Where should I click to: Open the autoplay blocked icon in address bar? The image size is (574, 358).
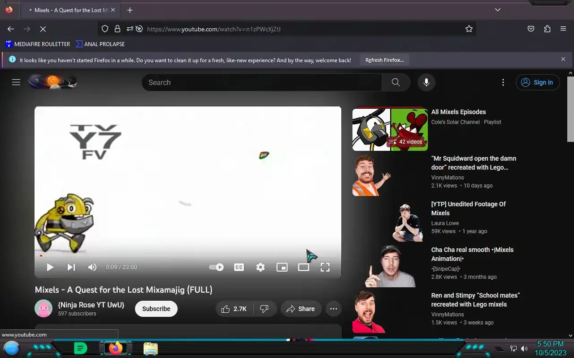tap(139, 29)
